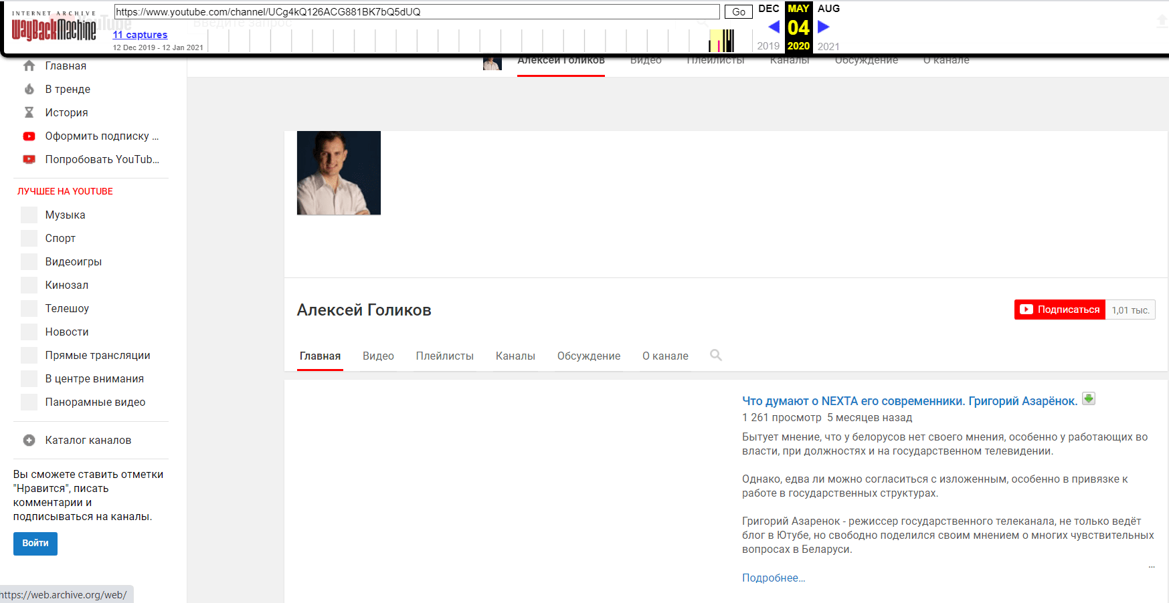
Task: Click the blue Войти sign-in button
Action: click(35, 544)
